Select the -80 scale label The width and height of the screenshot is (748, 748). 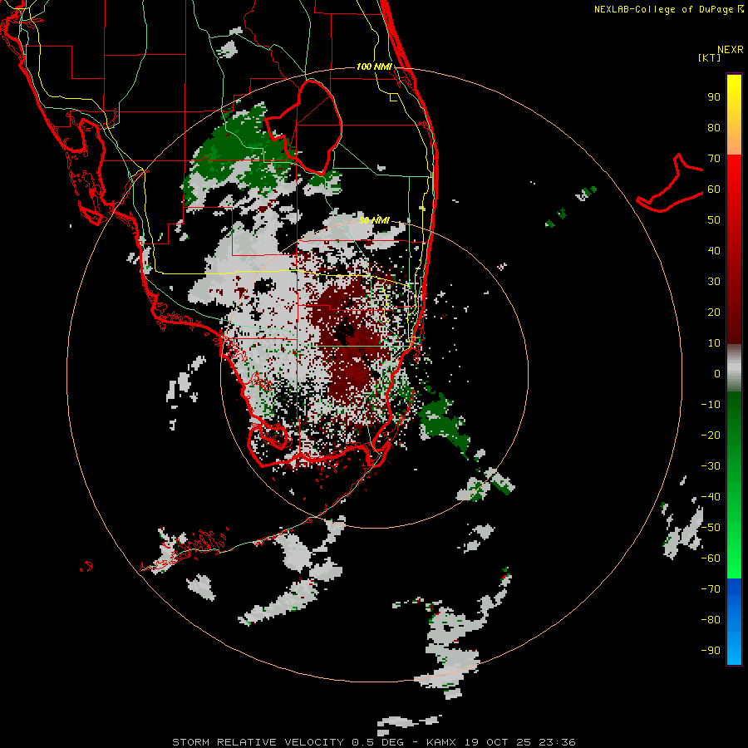(x=711, y=620)
